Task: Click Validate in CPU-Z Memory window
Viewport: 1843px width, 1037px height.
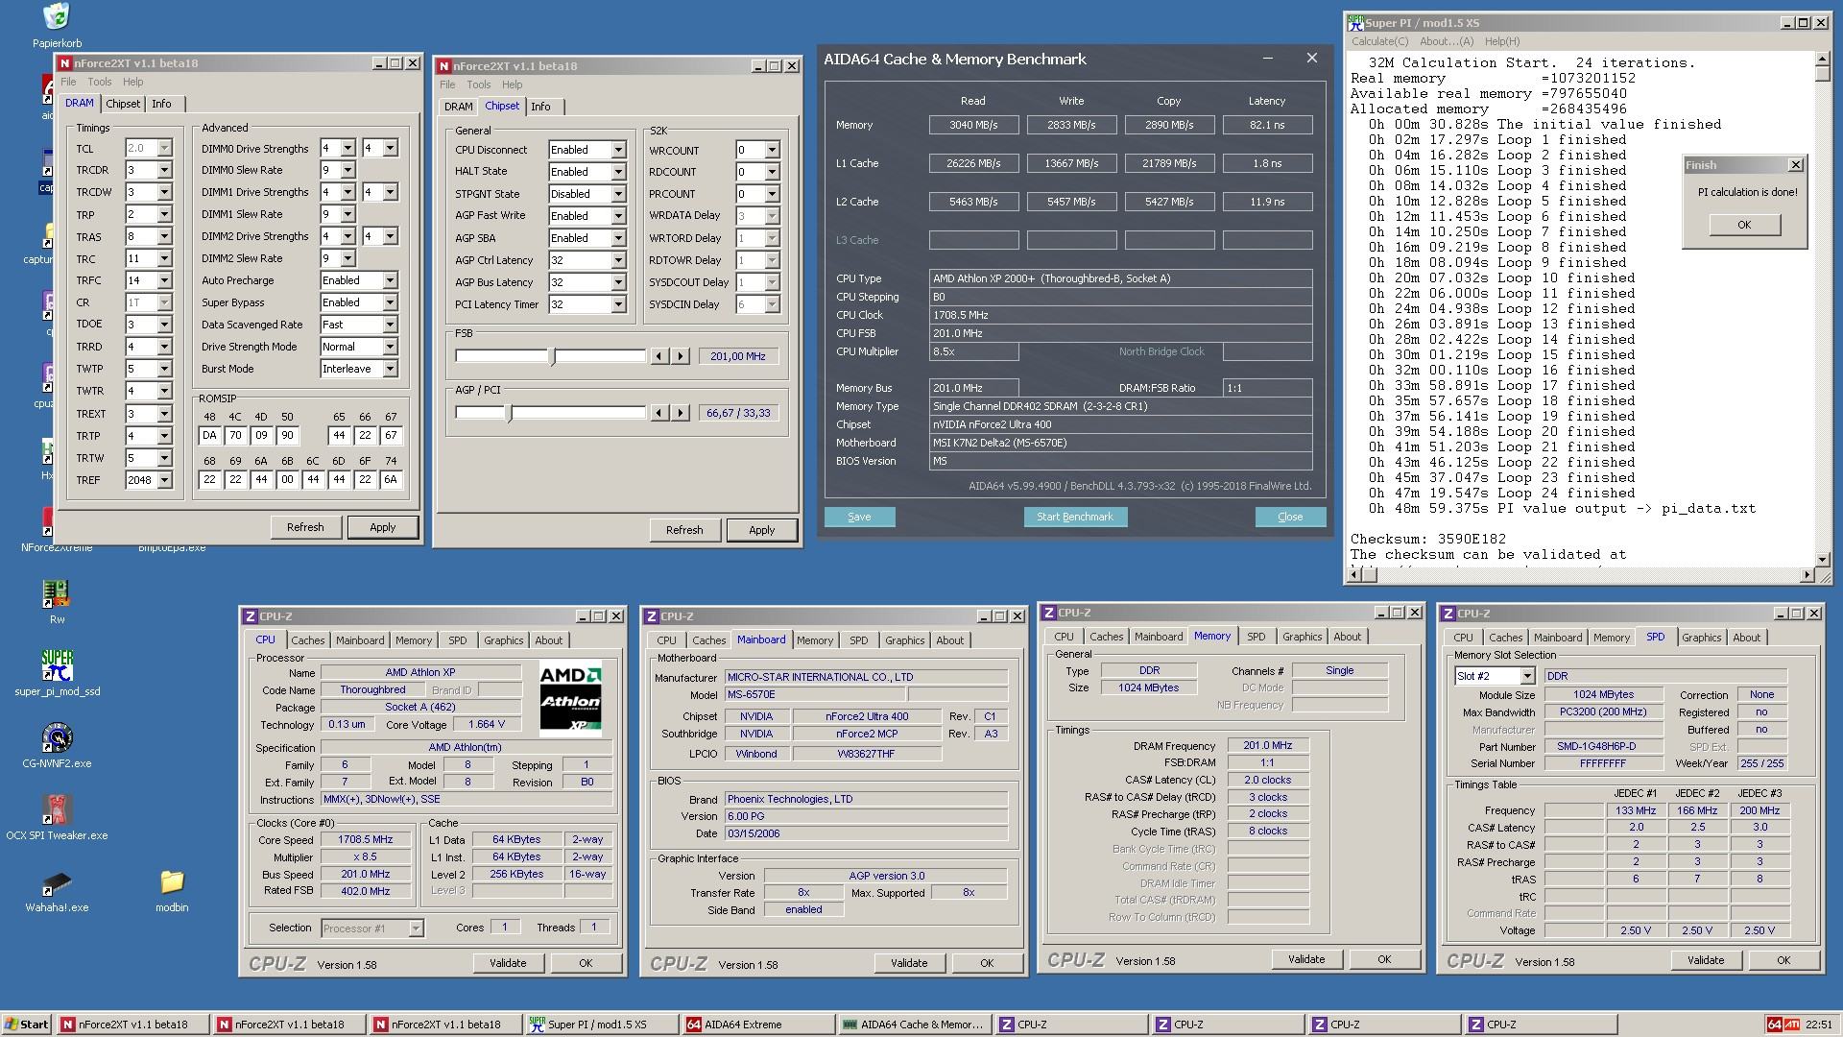Action: (x=1306, y=959)
